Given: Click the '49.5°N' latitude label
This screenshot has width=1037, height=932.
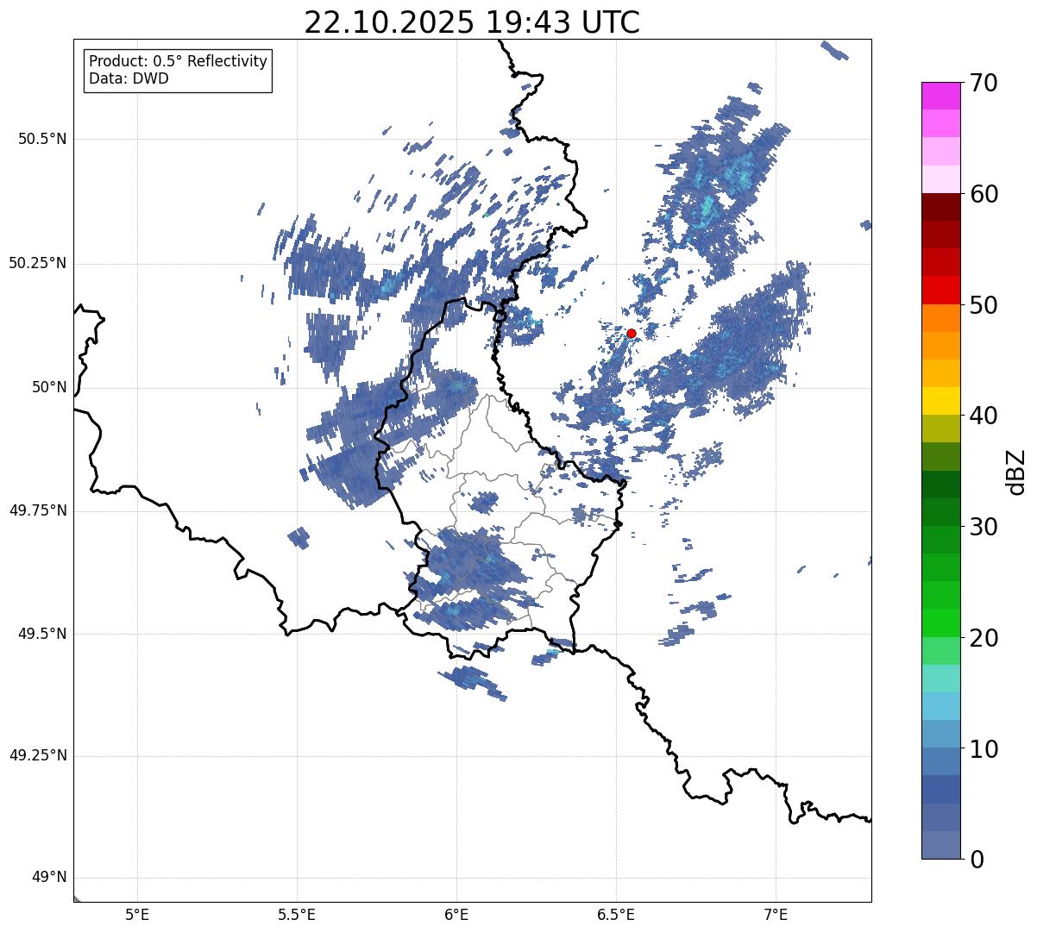Looking at the screenshot, I should click(42, 634).
